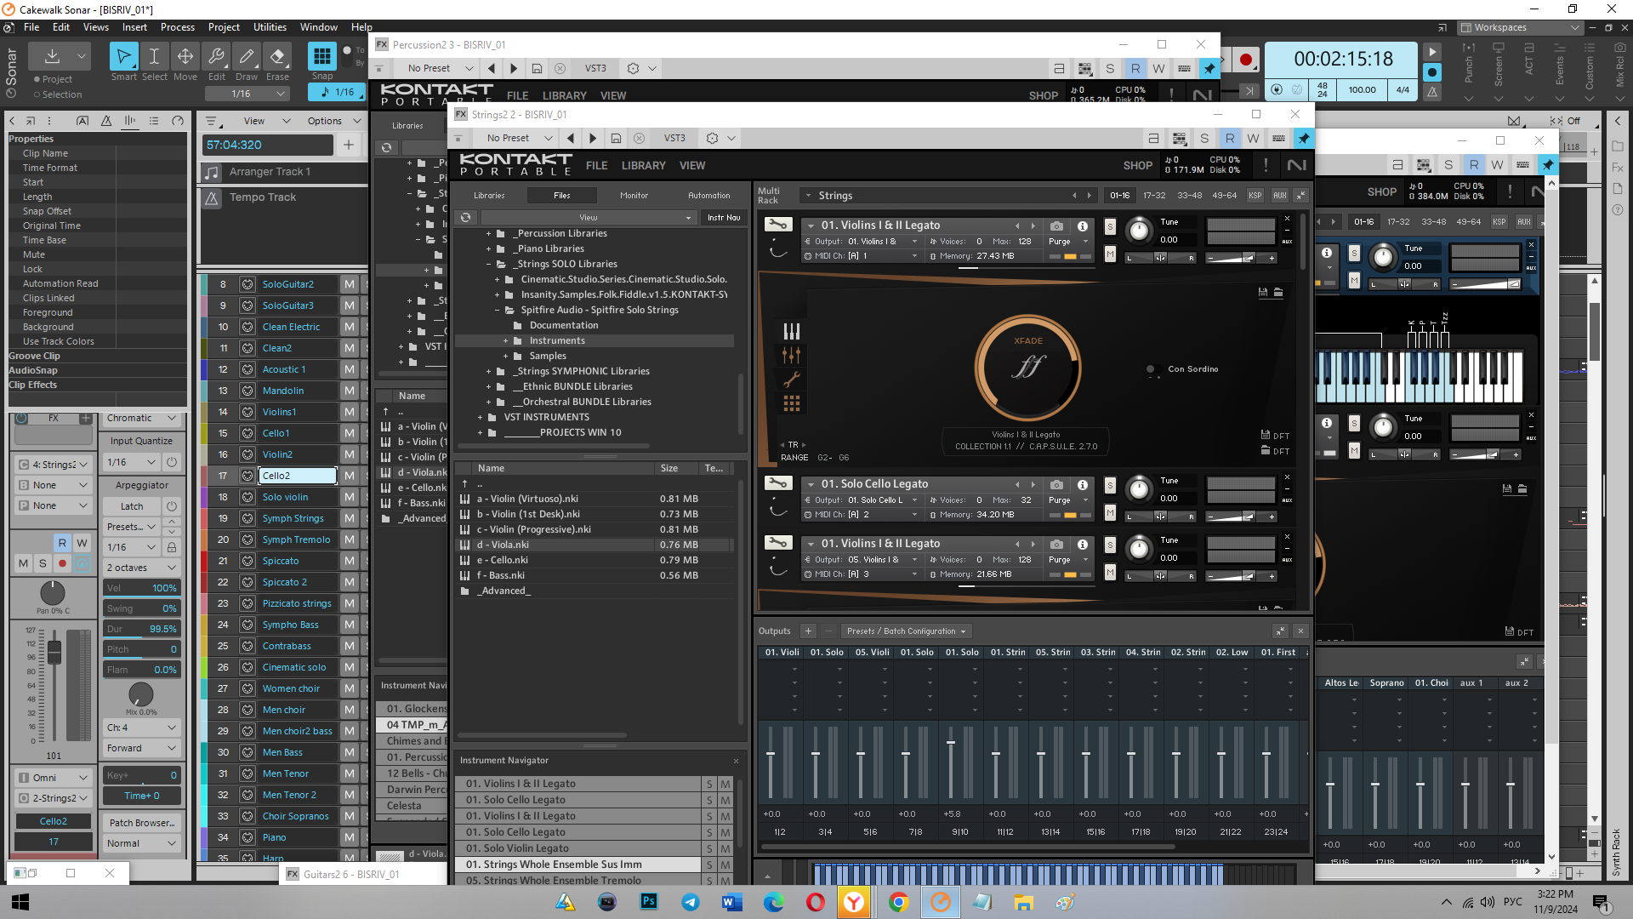Image resolution: width=1633 pixels, height=919 pixels.
Task: Open the 2 octaves dropdown
Action: coord(141,568)
